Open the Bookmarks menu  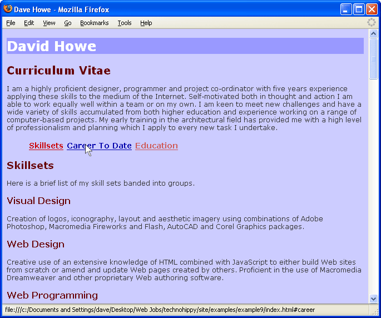click(x=95, y=23)
